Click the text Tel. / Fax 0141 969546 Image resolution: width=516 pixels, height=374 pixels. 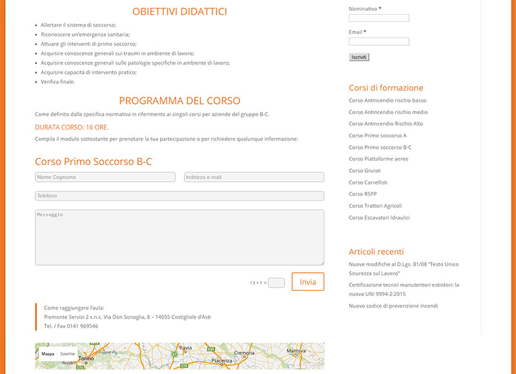(x=71, y=326)
